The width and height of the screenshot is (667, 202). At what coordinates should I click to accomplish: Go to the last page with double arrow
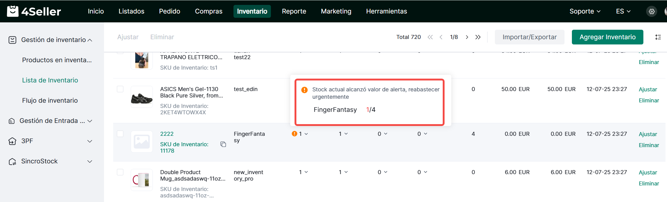pyautogui.click(x=478, y=37)
